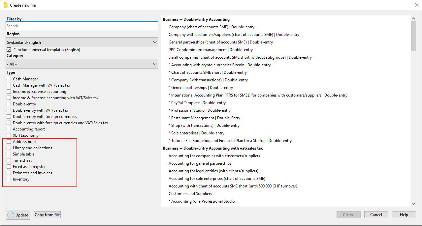Open Help for this dialog
The image size is (422, 226).
click(404, 215)
